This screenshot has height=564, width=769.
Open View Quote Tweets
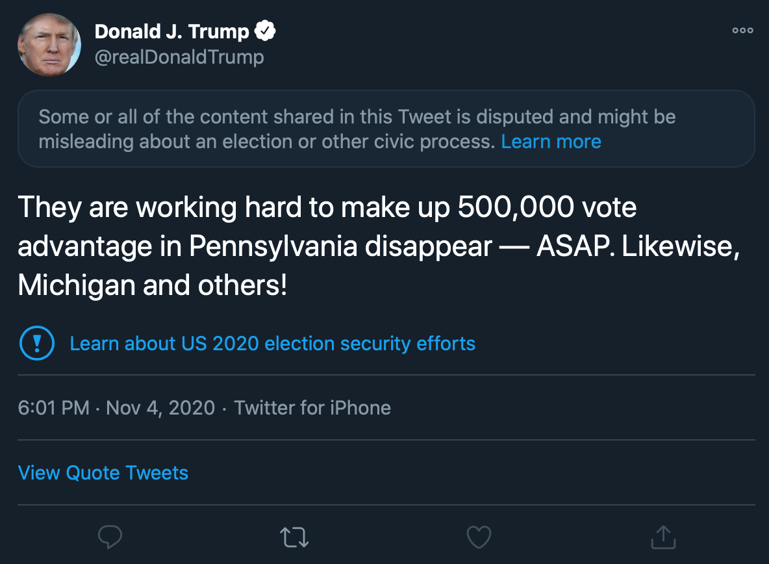(103, 472)
